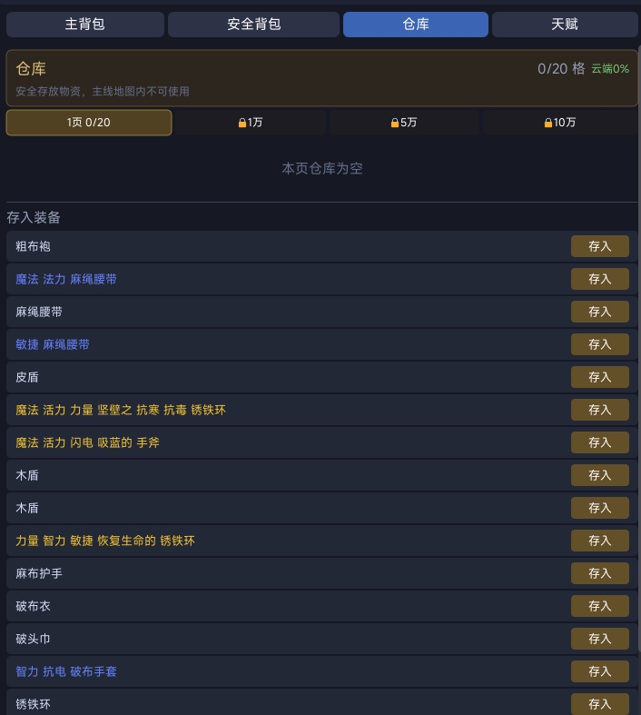The height and width of the screenshot is (715, 641).
Task: Click the lock icon beside 5万
Action: [x=395, y=123]
